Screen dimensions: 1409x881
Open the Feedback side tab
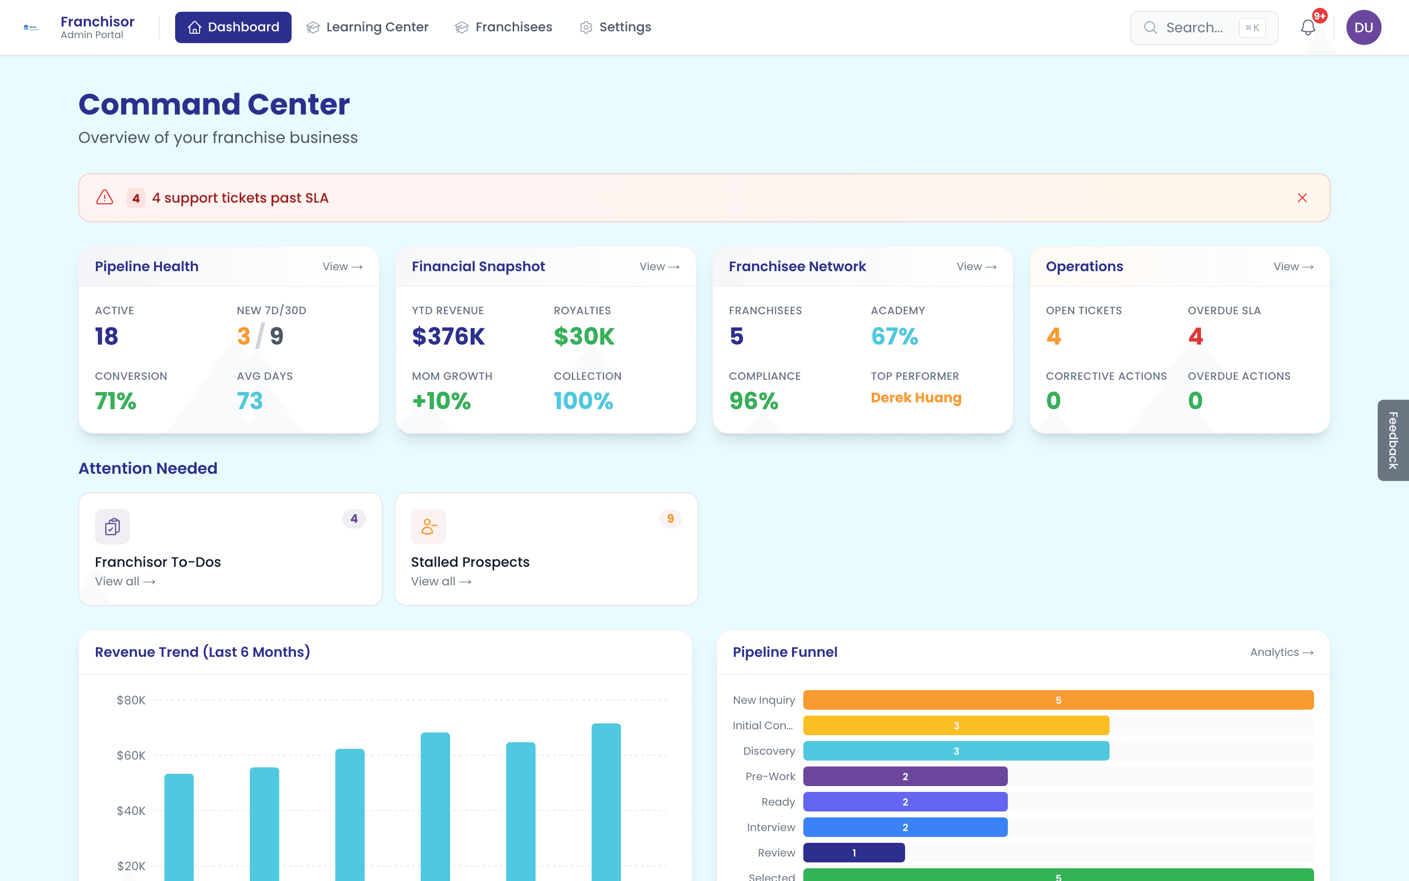pyautogui.click(x=1393, y=440)
